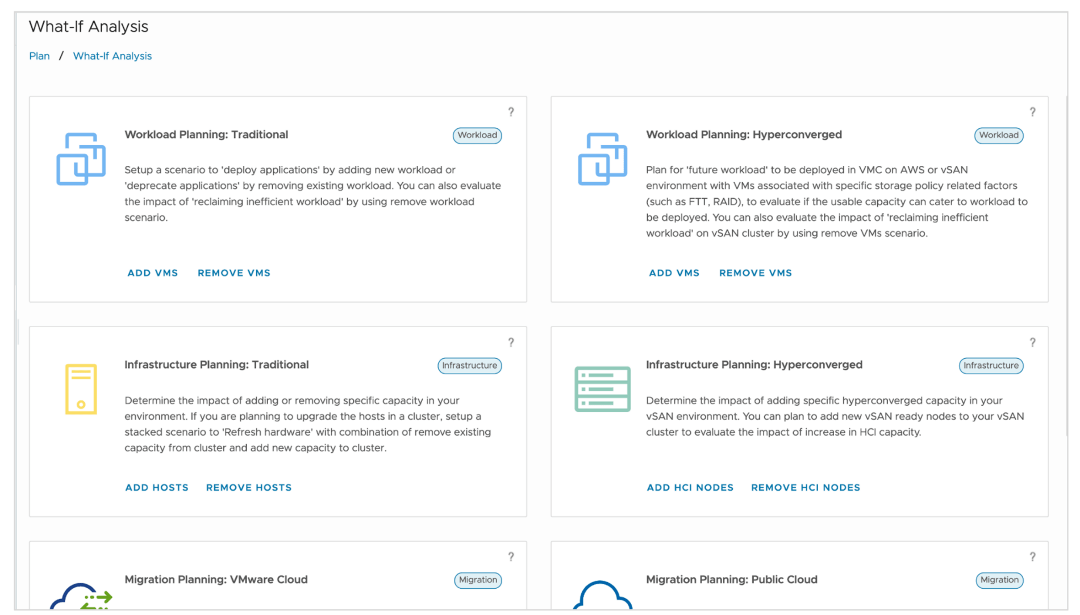Click REMOVE VMS on Workload Planning: Hyperconverged
Screen dimensions: 1080x615
click(x=755, y=273)
